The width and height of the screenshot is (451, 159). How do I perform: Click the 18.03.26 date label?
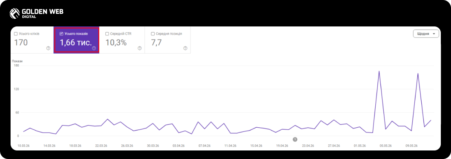coord(75,146)
